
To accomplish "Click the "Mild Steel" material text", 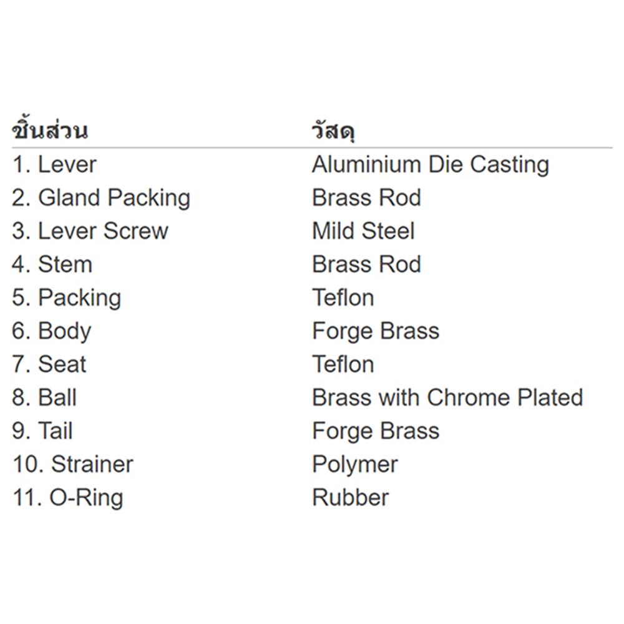I will [363, 231].
